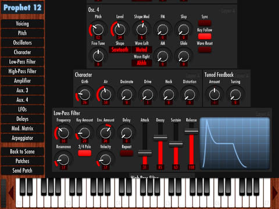279x209 pixels.
Task: Toggle the Key Follow switch
Action: (205, 37)
